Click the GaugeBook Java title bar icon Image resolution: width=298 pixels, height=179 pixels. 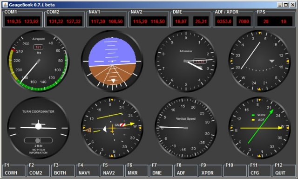click(x=5, y=5)
